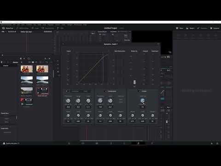The width and height of the screenshot is (221, 166).
Task: Open the Project Manager home icon
Action: [212, 143]
